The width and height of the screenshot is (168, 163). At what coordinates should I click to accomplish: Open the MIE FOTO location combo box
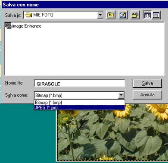63,15
